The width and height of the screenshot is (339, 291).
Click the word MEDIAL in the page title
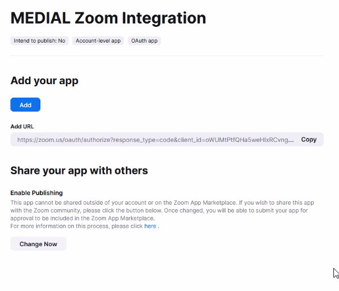pyautogui.click(x=40, y=18)
